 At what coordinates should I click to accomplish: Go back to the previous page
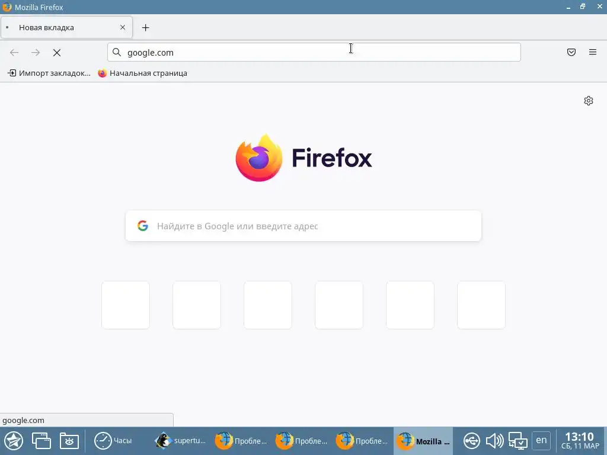coord(14,53)
